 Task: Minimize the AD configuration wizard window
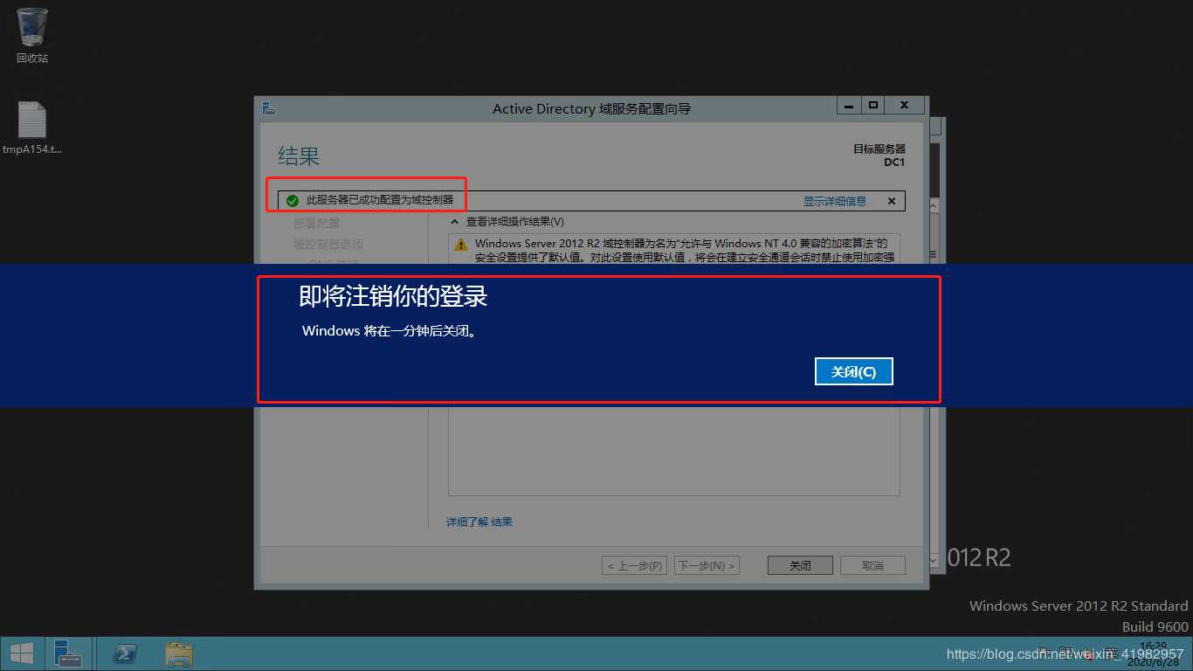pos(849,105)
